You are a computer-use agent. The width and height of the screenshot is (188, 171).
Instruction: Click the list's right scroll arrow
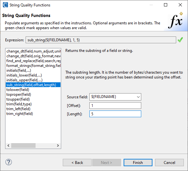point(58,145)
